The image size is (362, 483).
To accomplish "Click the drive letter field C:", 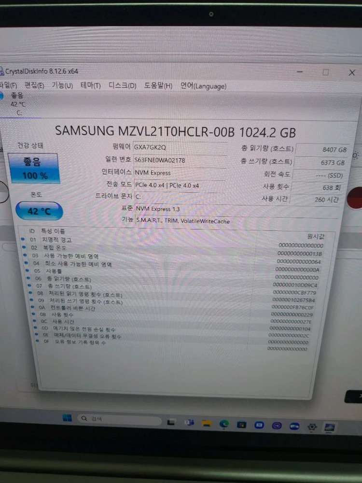I will click(180, 197).
